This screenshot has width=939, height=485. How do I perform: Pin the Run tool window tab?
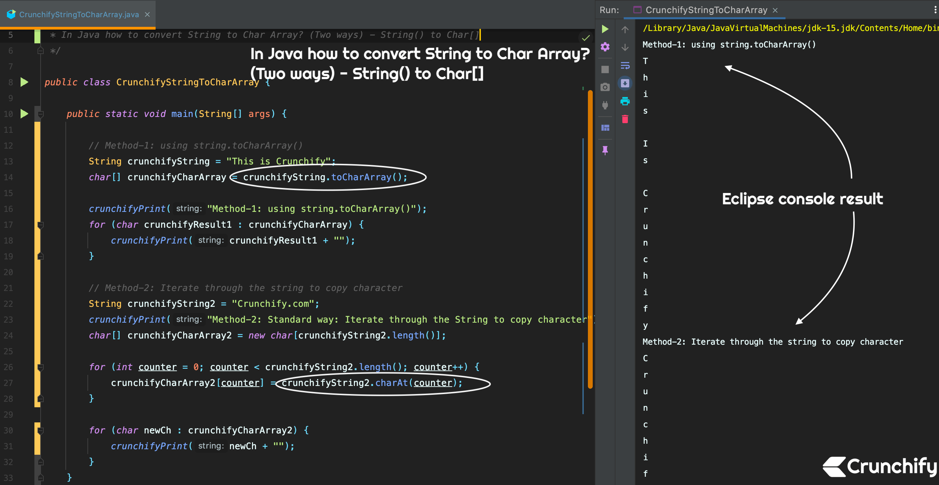(605, 149)
